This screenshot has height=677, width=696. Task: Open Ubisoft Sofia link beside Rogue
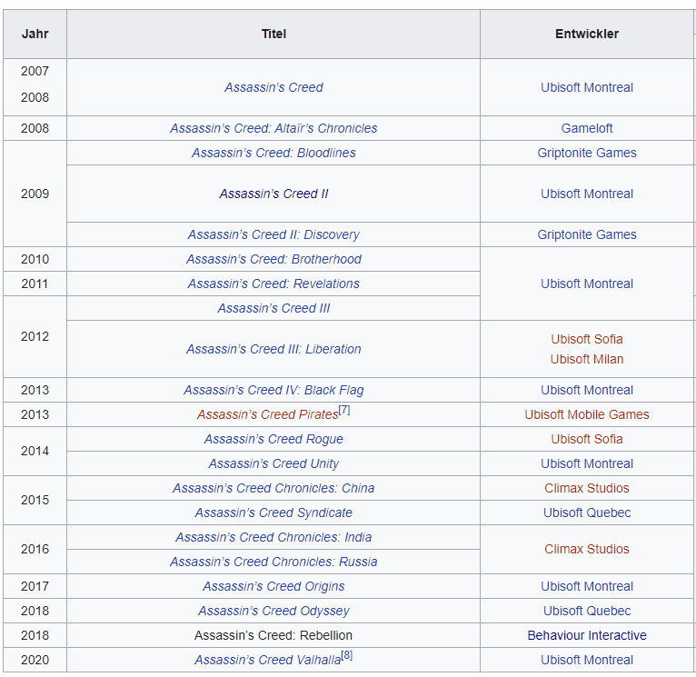pos(587,439)
